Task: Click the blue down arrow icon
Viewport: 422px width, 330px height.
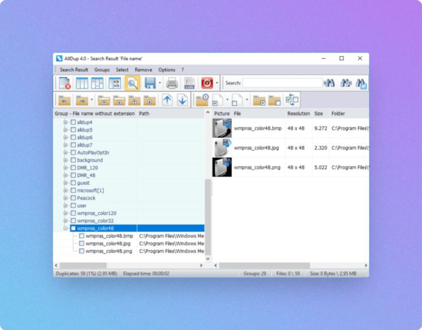Action: pos(182,100)
